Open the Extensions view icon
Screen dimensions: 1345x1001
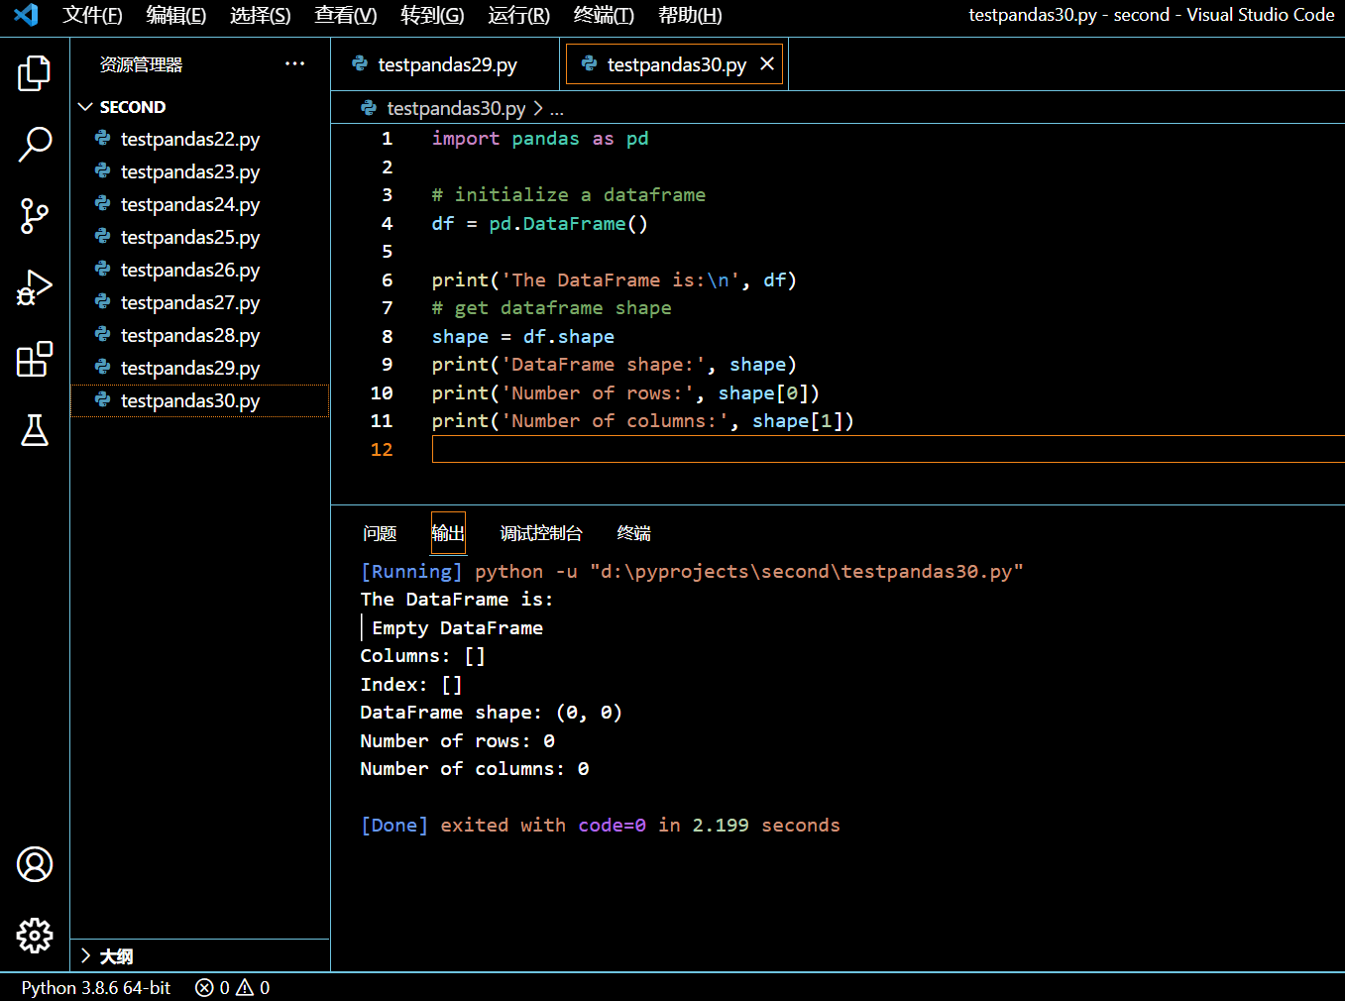coord(35,359)
